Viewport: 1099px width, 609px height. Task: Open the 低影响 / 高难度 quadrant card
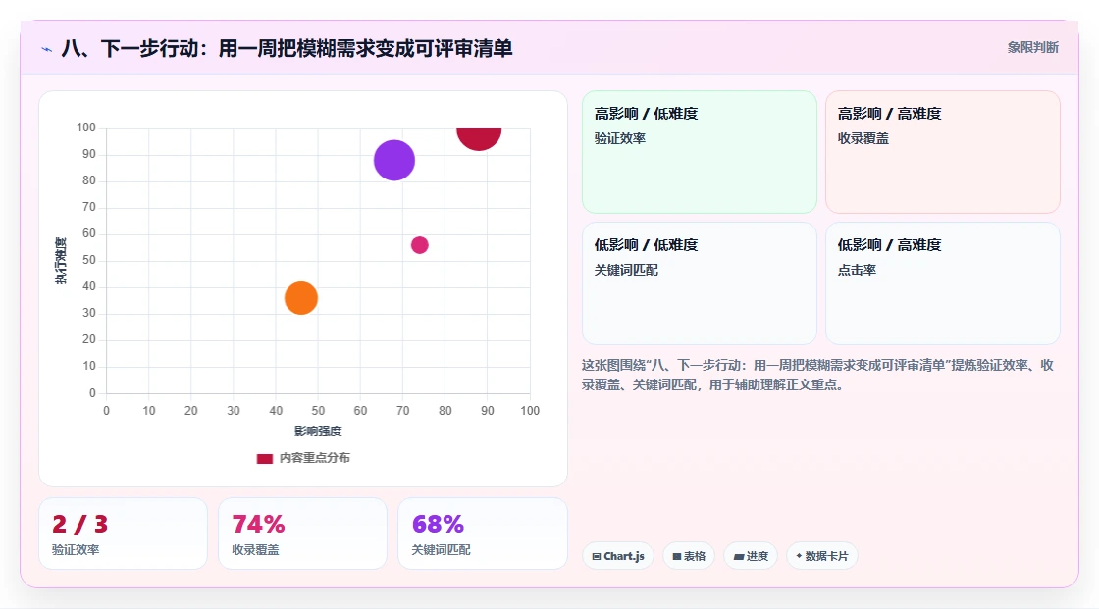click(x=942, y=283)
